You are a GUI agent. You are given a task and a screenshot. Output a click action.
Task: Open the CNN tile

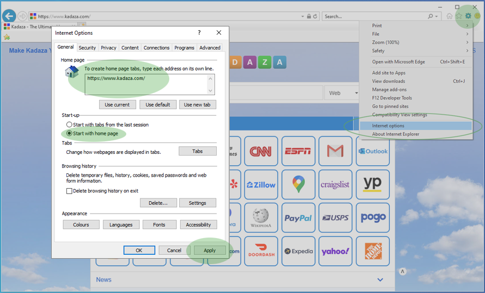tap(261, 151)
